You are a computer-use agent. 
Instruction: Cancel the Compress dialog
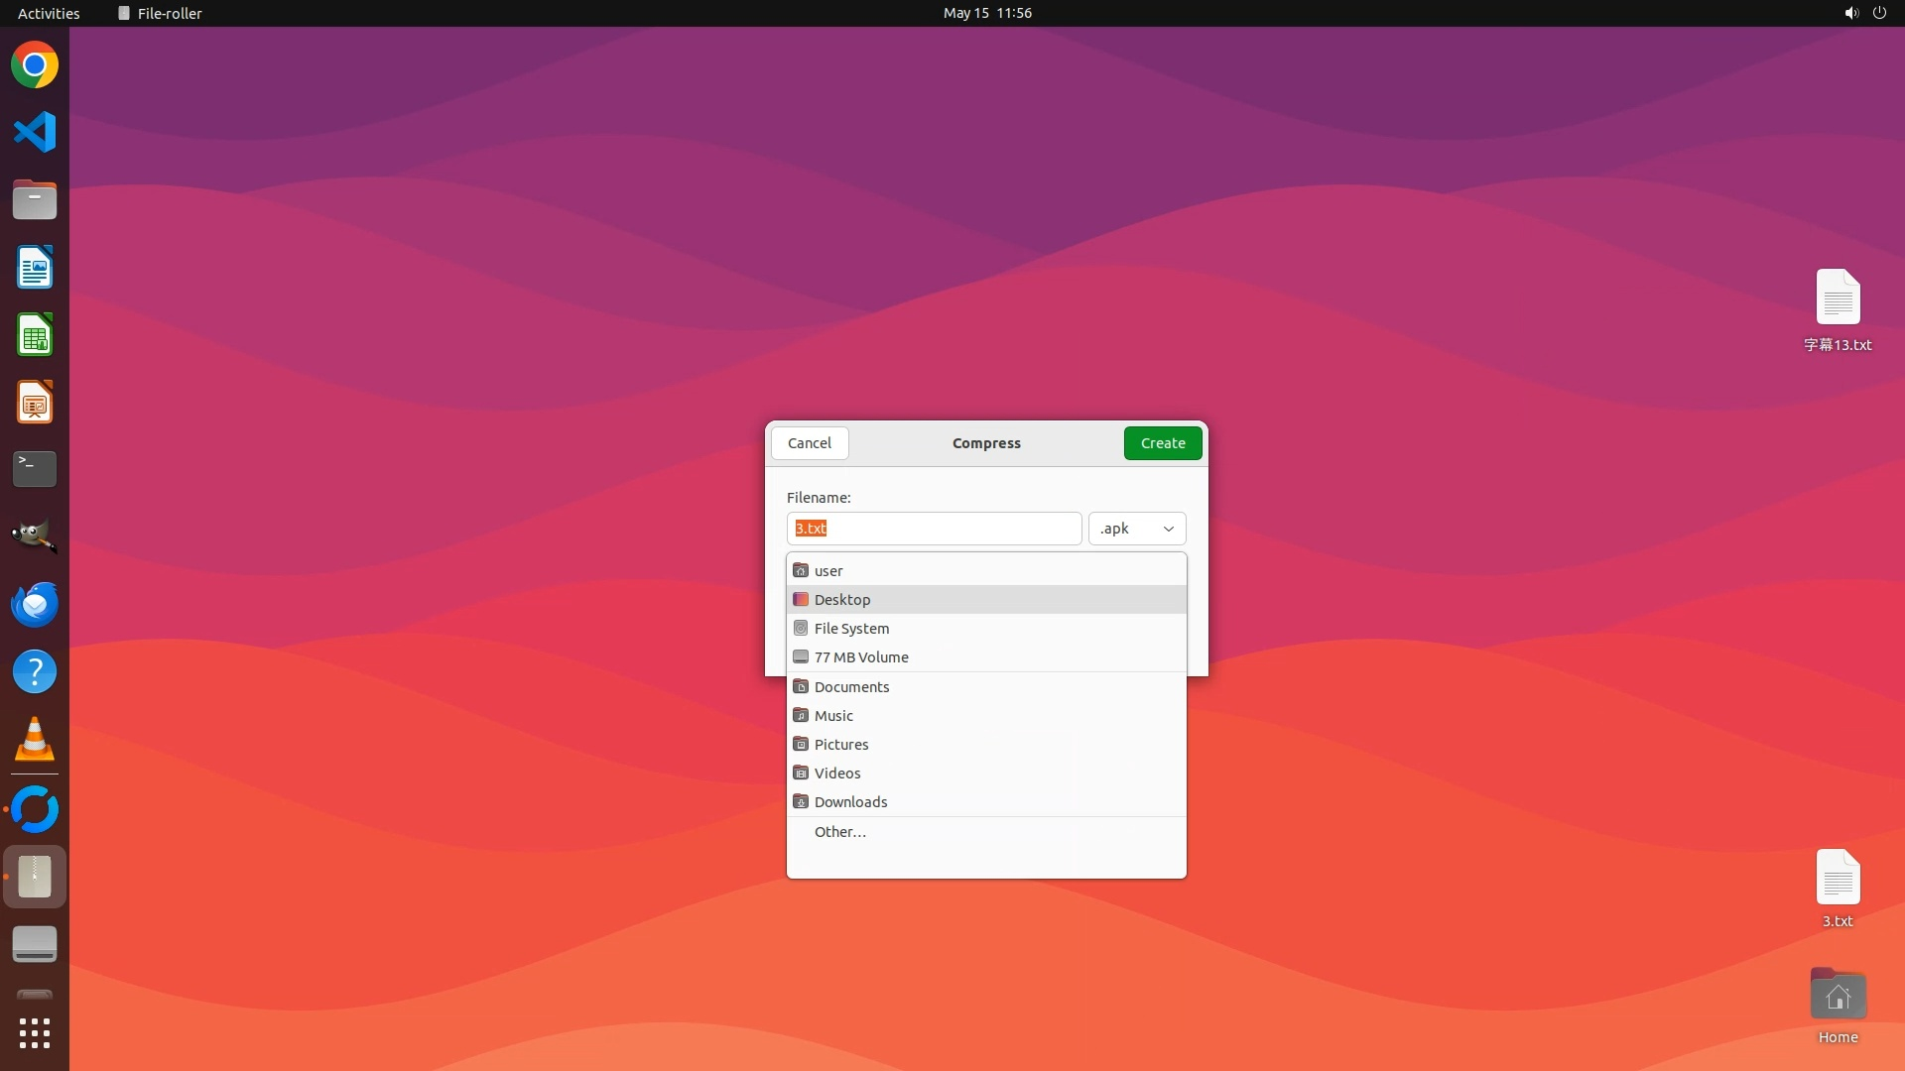point(810,443)
